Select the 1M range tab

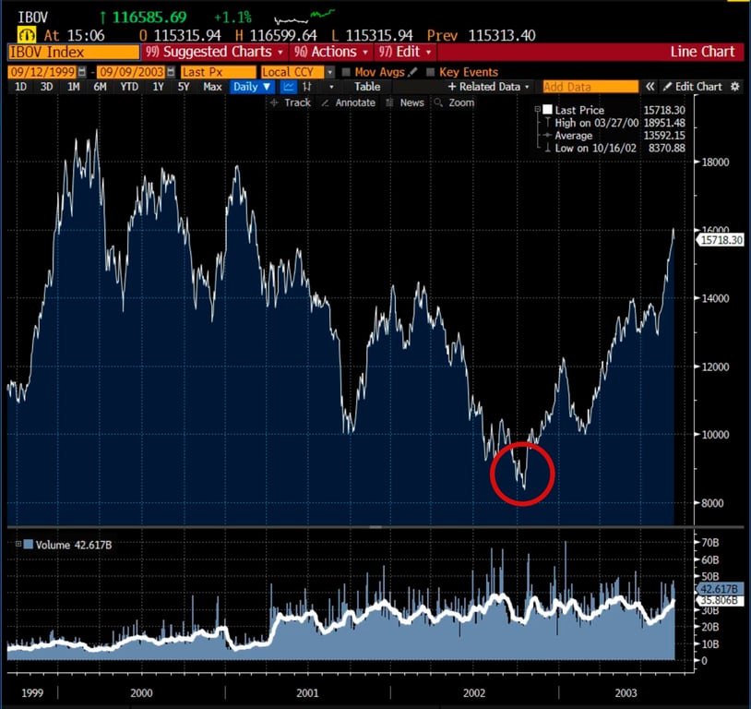pyautogui.click(x=73, y=87)
